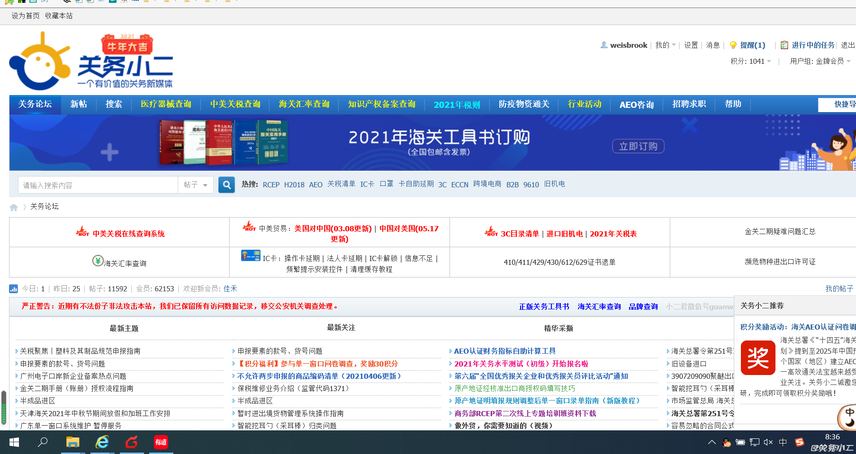The width and height of the screenshot is (856, 454).
Task: Click the IC card icon
Action: pos(251,255)
